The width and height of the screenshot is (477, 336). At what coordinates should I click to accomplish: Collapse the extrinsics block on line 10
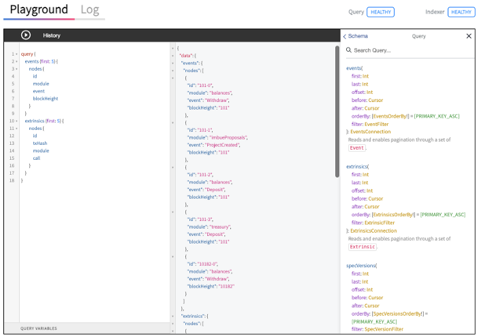[x=16, y=121]
